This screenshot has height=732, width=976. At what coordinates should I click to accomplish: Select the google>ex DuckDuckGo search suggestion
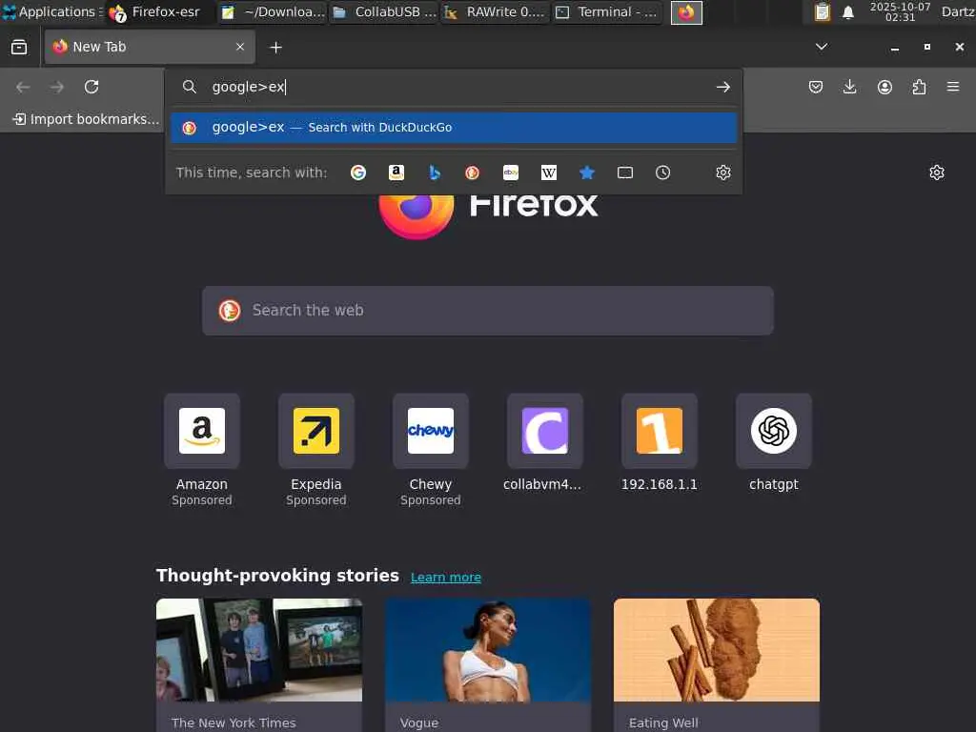[x=454, y=128]
